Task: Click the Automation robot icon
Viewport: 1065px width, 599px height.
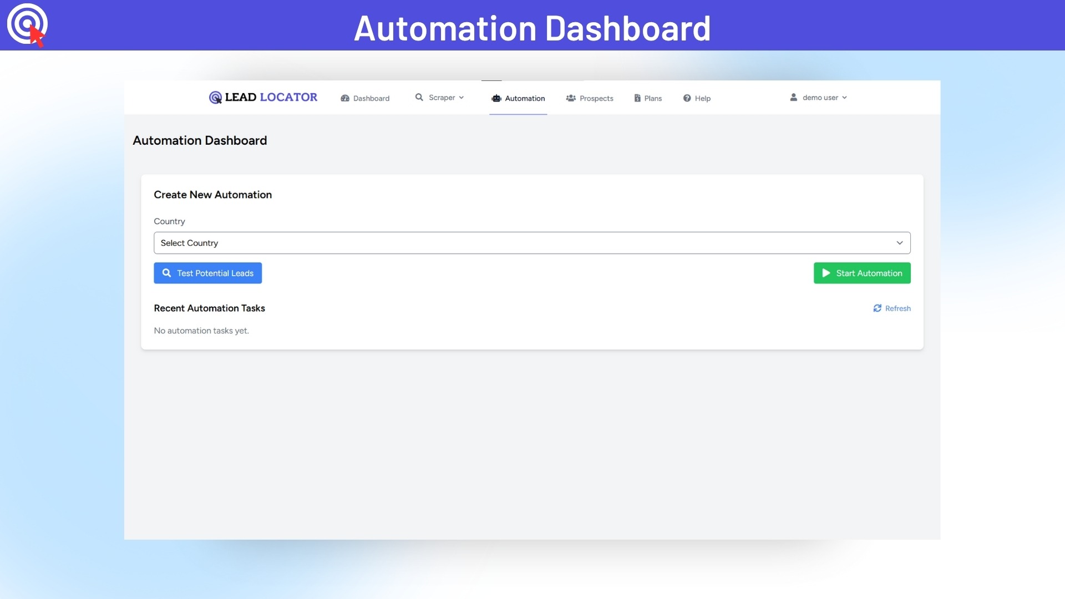Action: (x=496, y=98)
